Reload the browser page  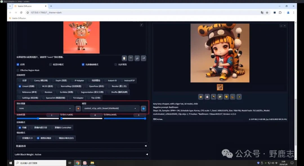(x=21, y=12)
